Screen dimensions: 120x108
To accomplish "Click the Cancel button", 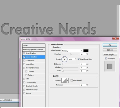I will (110, 50).
